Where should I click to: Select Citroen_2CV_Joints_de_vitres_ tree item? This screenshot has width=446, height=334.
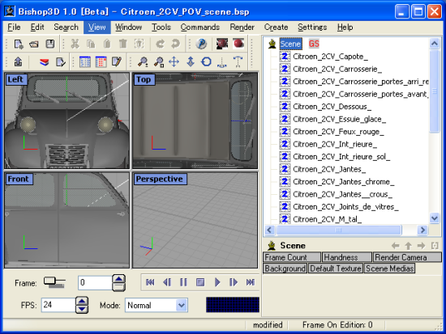345,206
